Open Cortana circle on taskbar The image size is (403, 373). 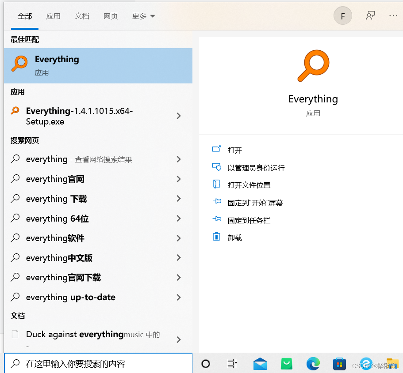click(x=206, y=363)
